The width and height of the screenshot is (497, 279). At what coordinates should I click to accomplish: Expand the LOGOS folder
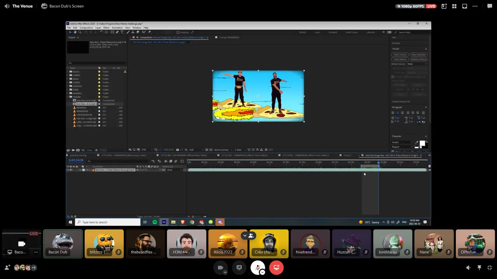pyautogui.click(x=68, y=82)
